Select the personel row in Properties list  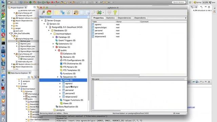pos(139,30)
